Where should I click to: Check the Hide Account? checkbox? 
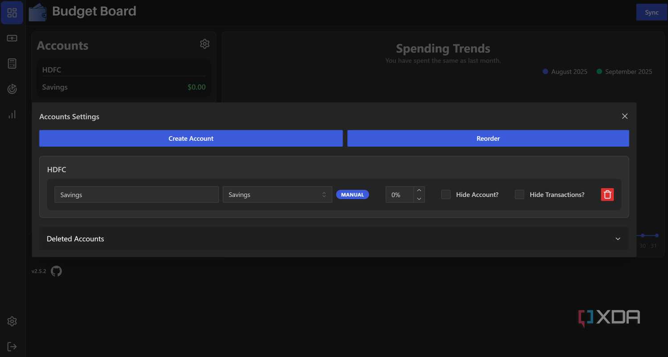coord(446,194)
